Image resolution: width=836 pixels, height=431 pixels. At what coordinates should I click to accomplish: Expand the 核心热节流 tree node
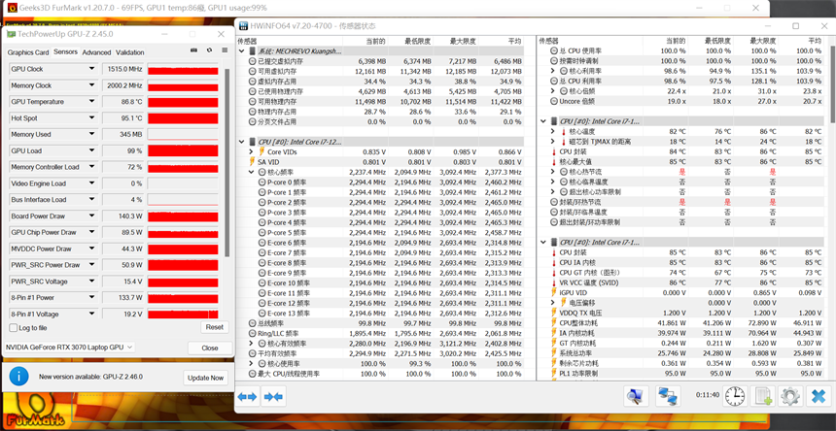point(553,172)
